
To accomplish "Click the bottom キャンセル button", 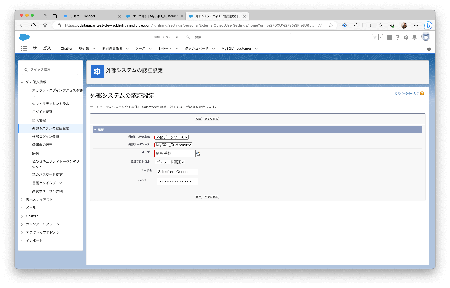I will [x=211, y=197].
